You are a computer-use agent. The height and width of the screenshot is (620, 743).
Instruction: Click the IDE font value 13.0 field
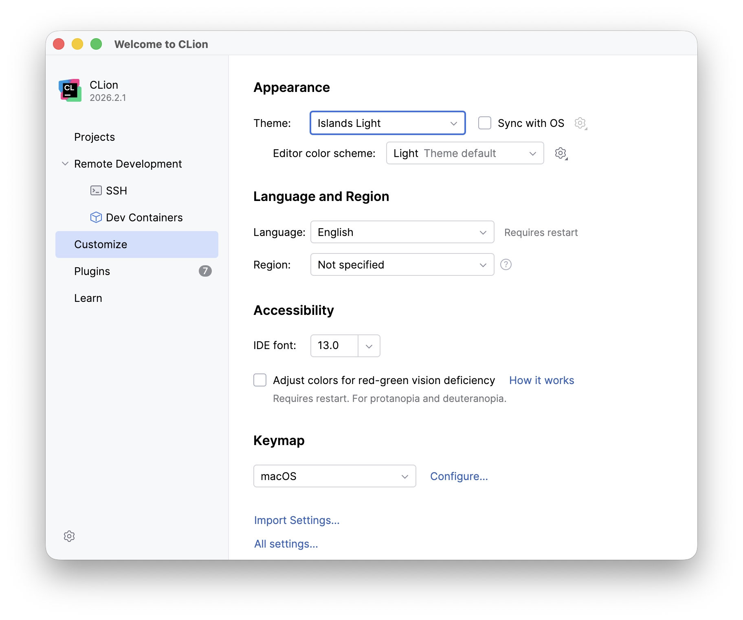pos(334,346)
